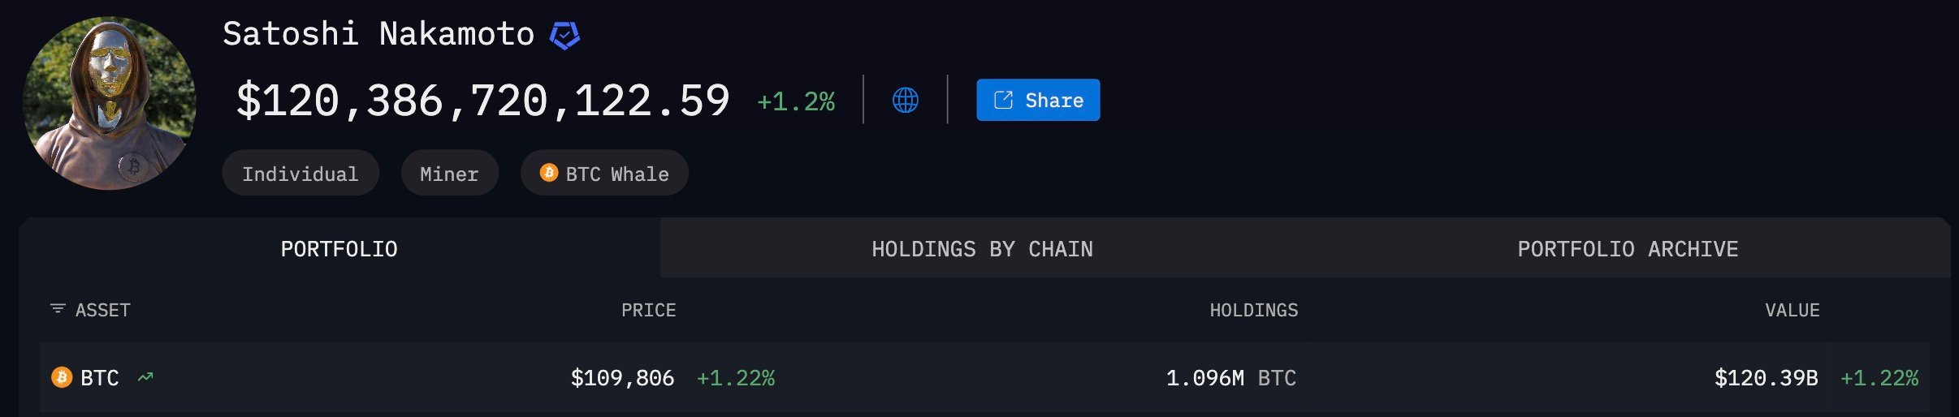Click the 1.096M BTC holdings value

(1230, 378)
